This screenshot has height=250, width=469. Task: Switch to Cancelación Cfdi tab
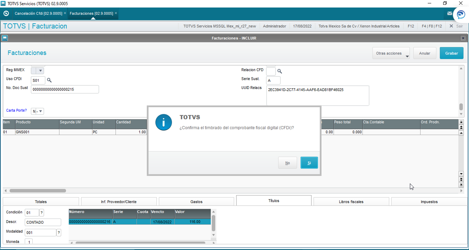click(38, 13)
